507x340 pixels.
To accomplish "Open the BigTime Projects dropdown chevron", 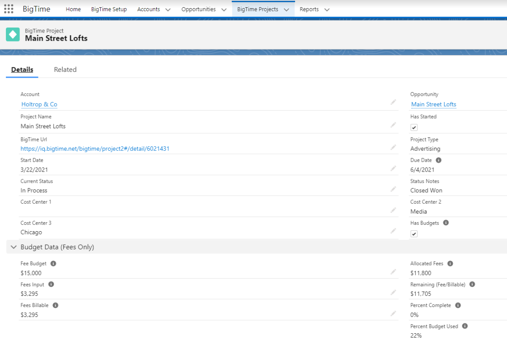I will pyautogui.click(x=286, y=9).
